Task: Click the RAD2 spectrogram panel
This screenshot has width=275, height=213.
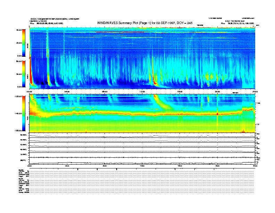Action: click(x=142, y=42)
